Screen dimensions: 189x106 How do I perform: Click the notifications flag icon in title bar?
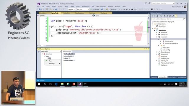pyautogui.click(x=146, y=3)
